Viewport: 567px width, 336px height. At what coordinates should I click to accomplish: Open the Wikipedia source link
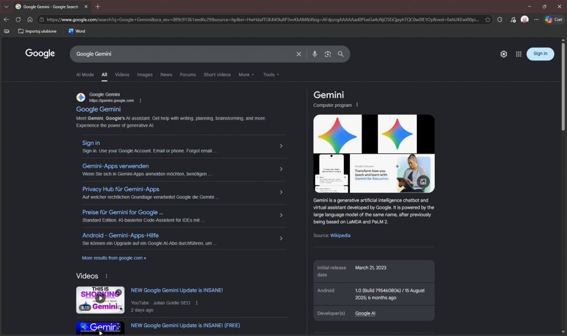(x=340, y=235)
